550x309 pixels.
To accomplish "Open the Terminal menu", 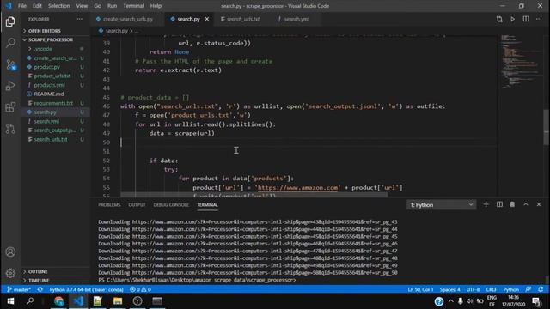I will click(x=134, y=6).
